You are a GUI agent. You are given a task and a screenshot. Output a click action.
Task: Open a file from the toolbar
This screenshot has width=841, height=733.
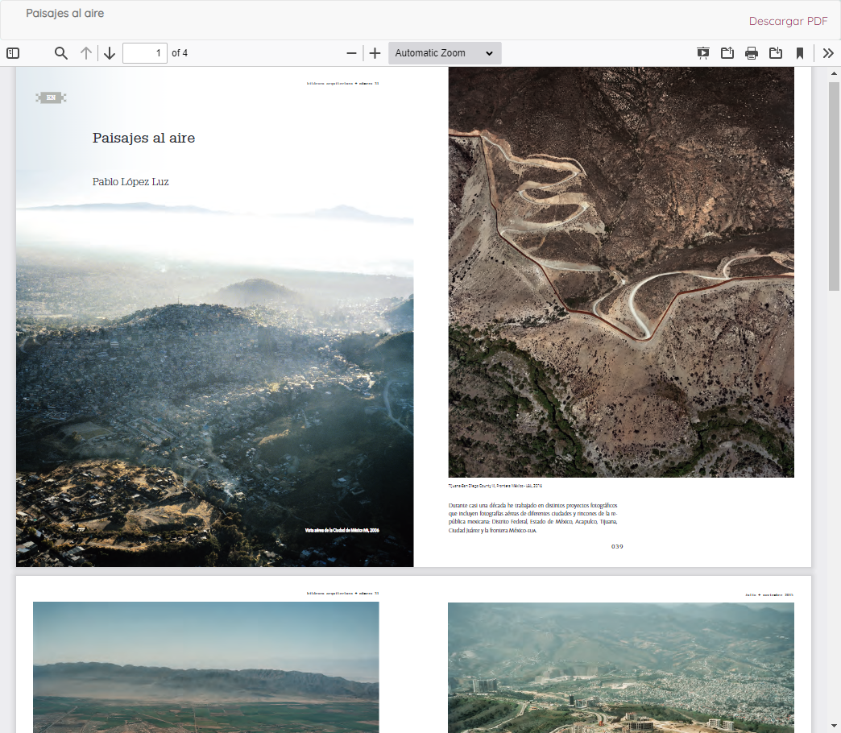click(727, 53)
